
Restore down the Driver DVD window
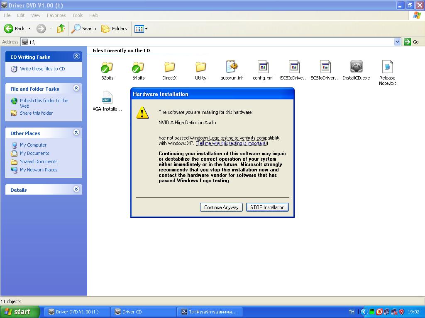(410, 5)
